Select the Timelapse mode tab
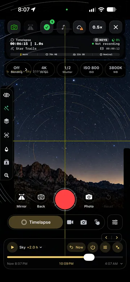Viewport: 130px width, 282px height. coord(36,222)
